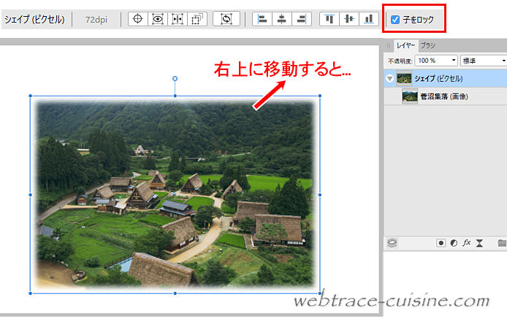
Task: Click the first transform origin target icon
Action: tap(137, 19)
